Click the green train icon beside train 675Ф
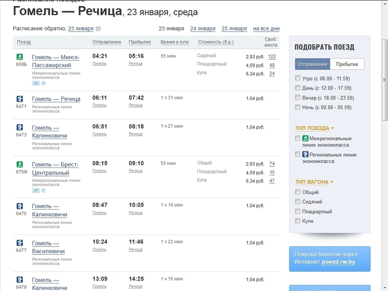The image size is (388, 291). 19,164
